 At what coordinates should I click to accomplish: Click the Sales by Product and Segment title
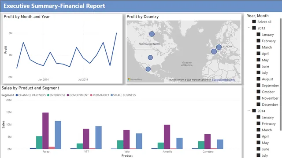tap(30, 88)
